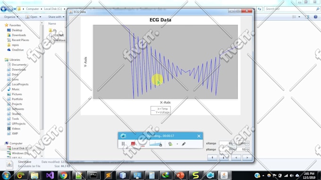Open Sublime Text from taskbar
This screenshot has width=321, height=180.
(x=108, y=175)
